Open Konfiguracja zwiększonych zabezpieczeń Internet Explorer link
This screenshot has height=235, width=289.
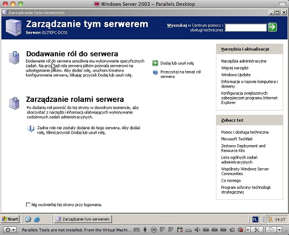click(250, 98)
